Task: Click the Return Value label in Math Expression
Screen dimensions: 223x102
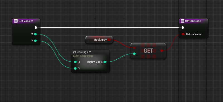Action: click(95, 62)
